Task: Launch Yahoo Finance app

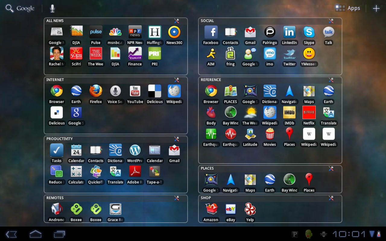Action: (x=135, y=53)
